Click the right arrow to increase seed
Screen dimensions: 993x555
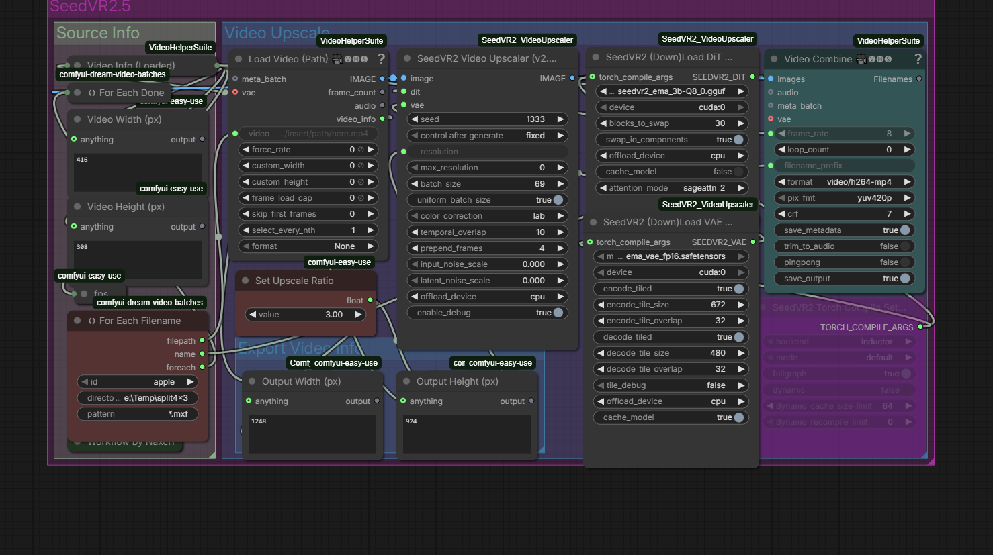click(560, 119)
